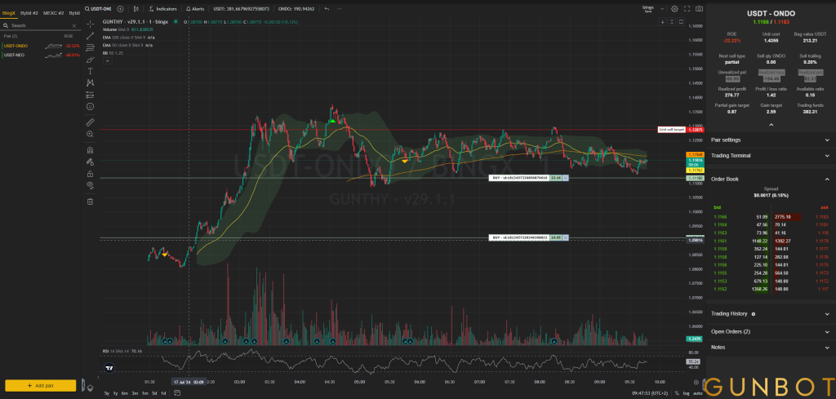
Task: Select the brush drawing tool
Action: tap(90, 59)
